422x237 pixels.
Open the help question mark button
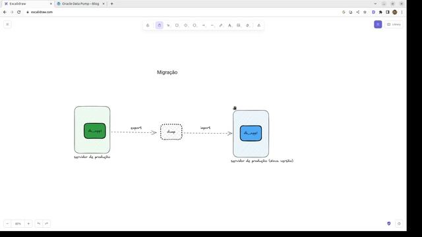pyautogui.click(x=399, y=224)
